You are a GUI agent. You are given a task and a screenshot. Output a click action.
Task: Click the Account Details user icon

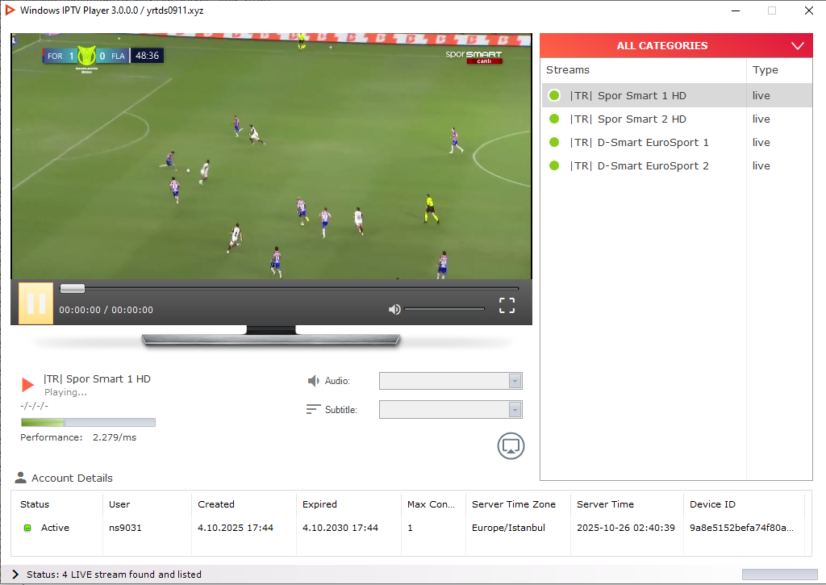[x=21, y=478]
